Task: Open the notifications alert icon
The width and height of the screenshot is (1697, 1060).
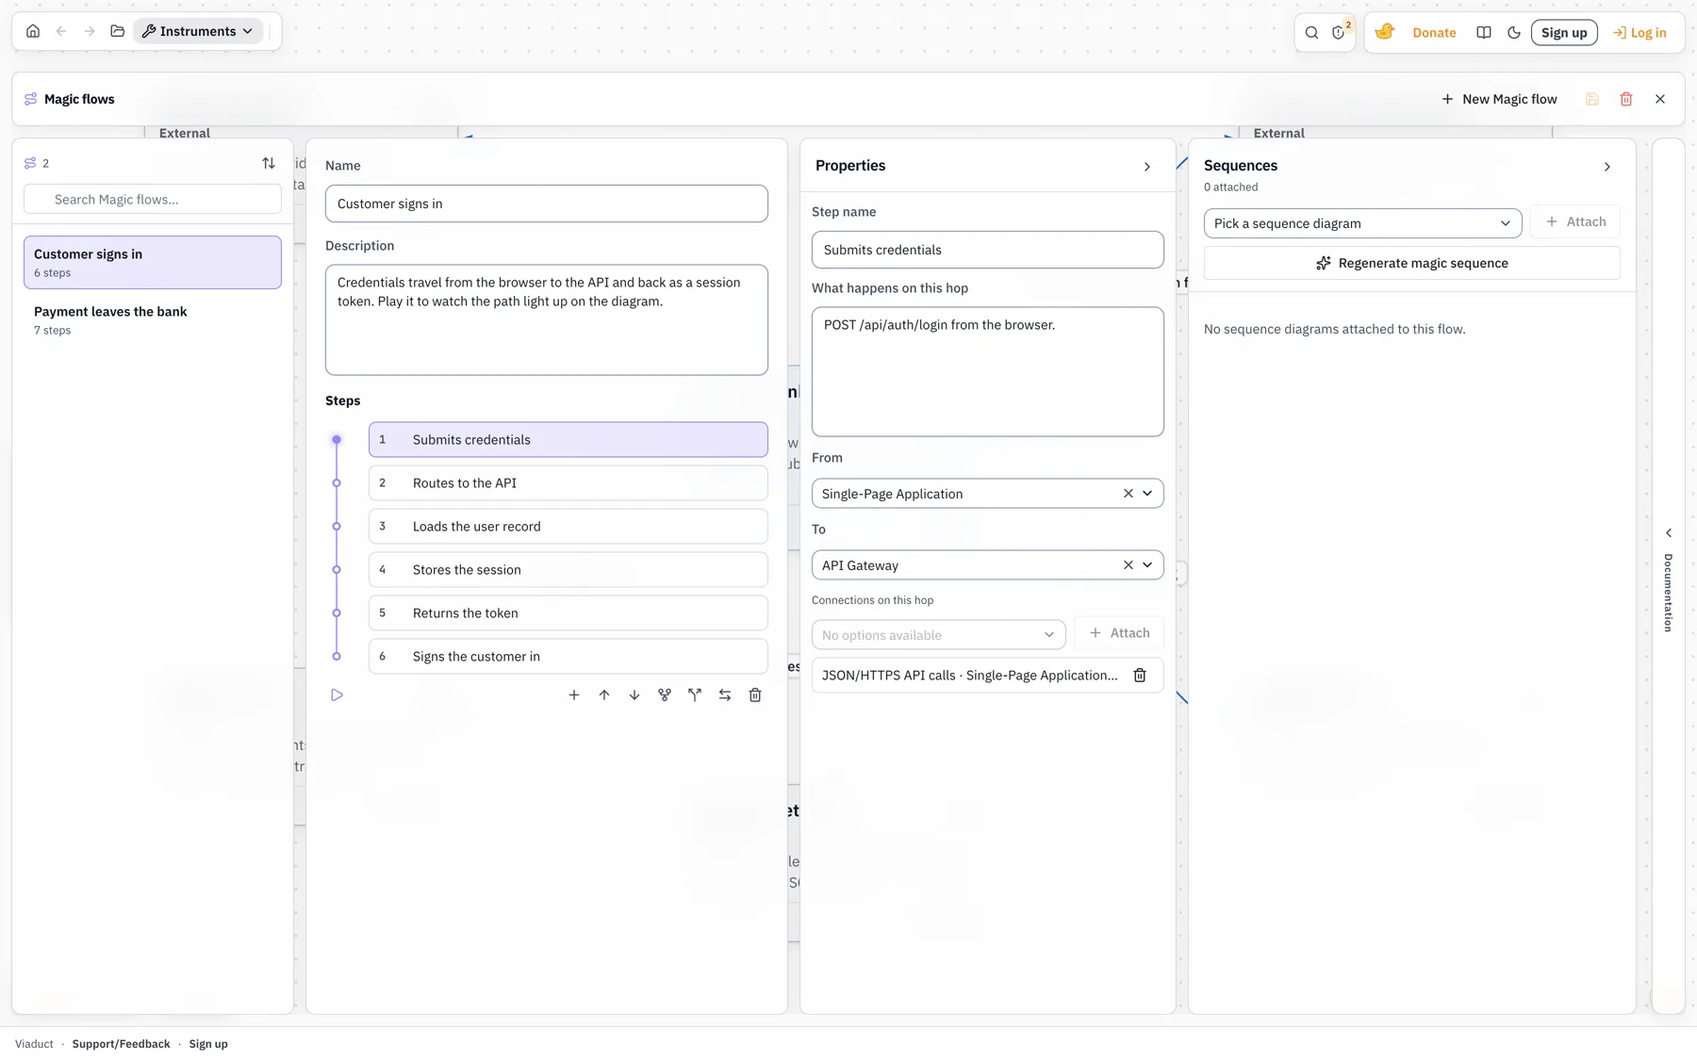Action: [1339, 32]
